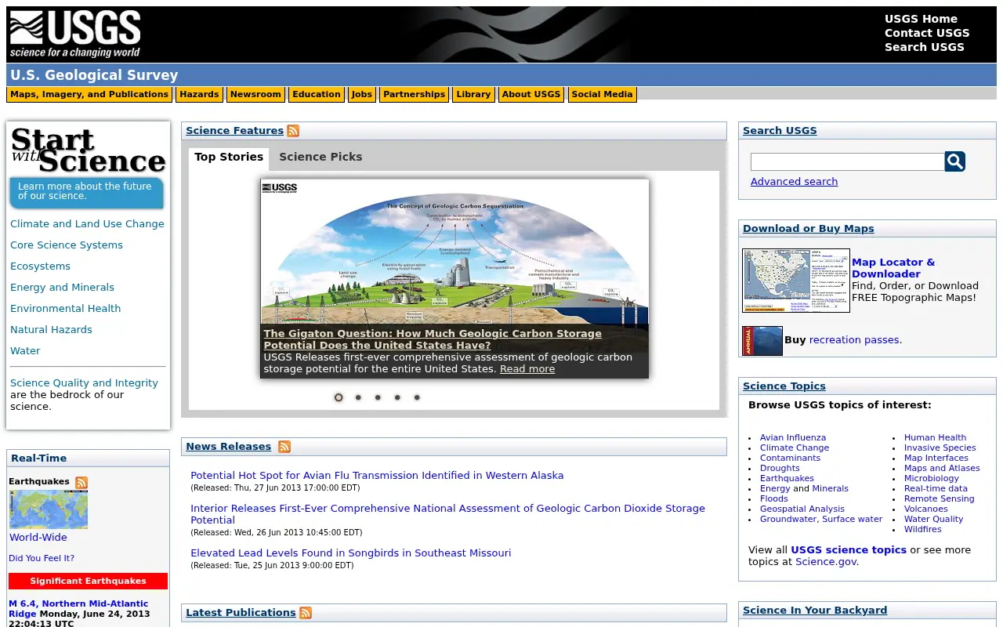Open the Science Features RSS feed icon
1003x627 pixels.
pos(293,131)
